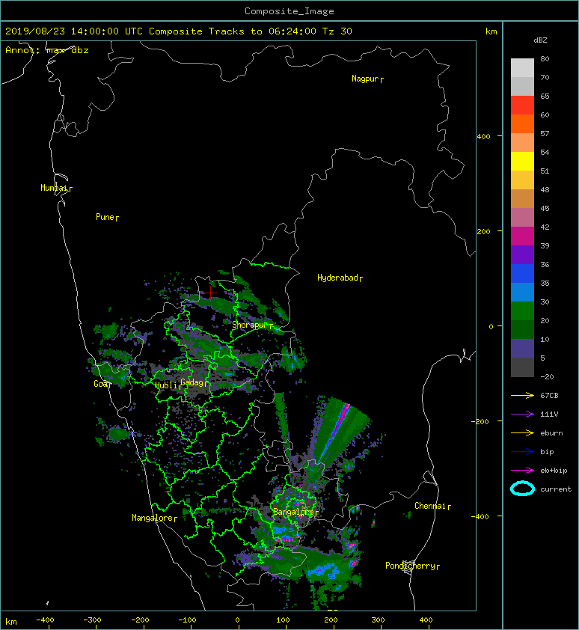
Task: Click the 42 dBZ magenta color swatch
Action: pyautogui.click(x=522, y=236)
